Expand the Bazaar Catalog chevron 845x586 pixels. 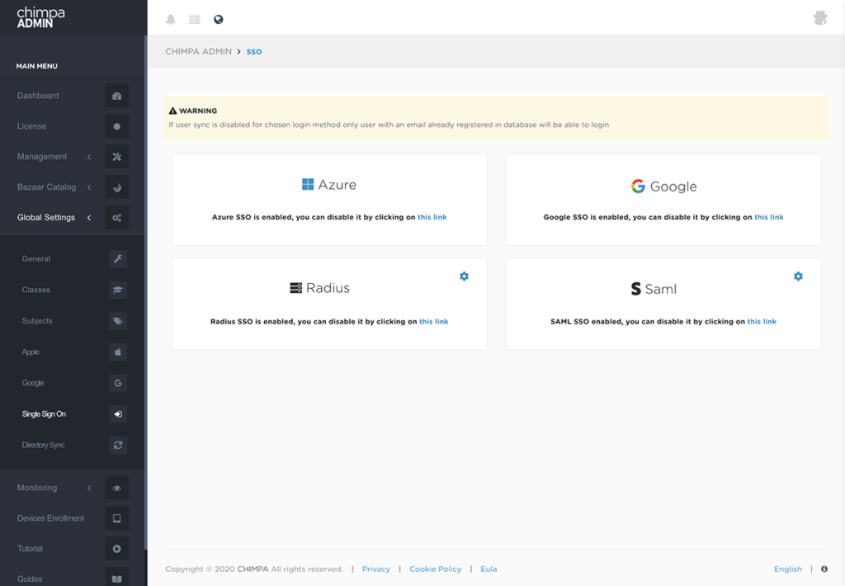[x=89, y=187]
